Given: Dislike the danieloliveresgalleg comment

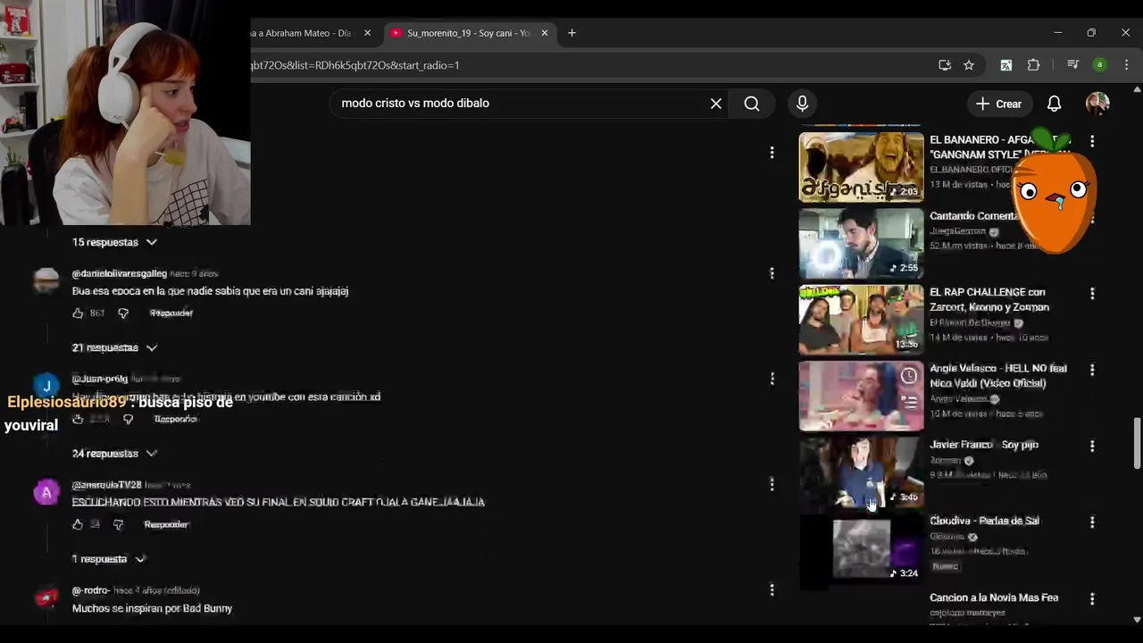Looking at the screenshot, I should pos(123,313).
